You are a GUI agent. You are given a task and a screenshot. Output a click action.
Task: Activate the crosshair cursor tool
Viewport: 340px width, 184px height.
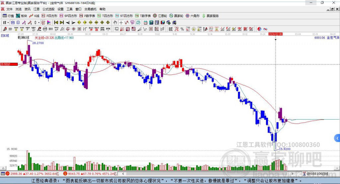(121, 22)
